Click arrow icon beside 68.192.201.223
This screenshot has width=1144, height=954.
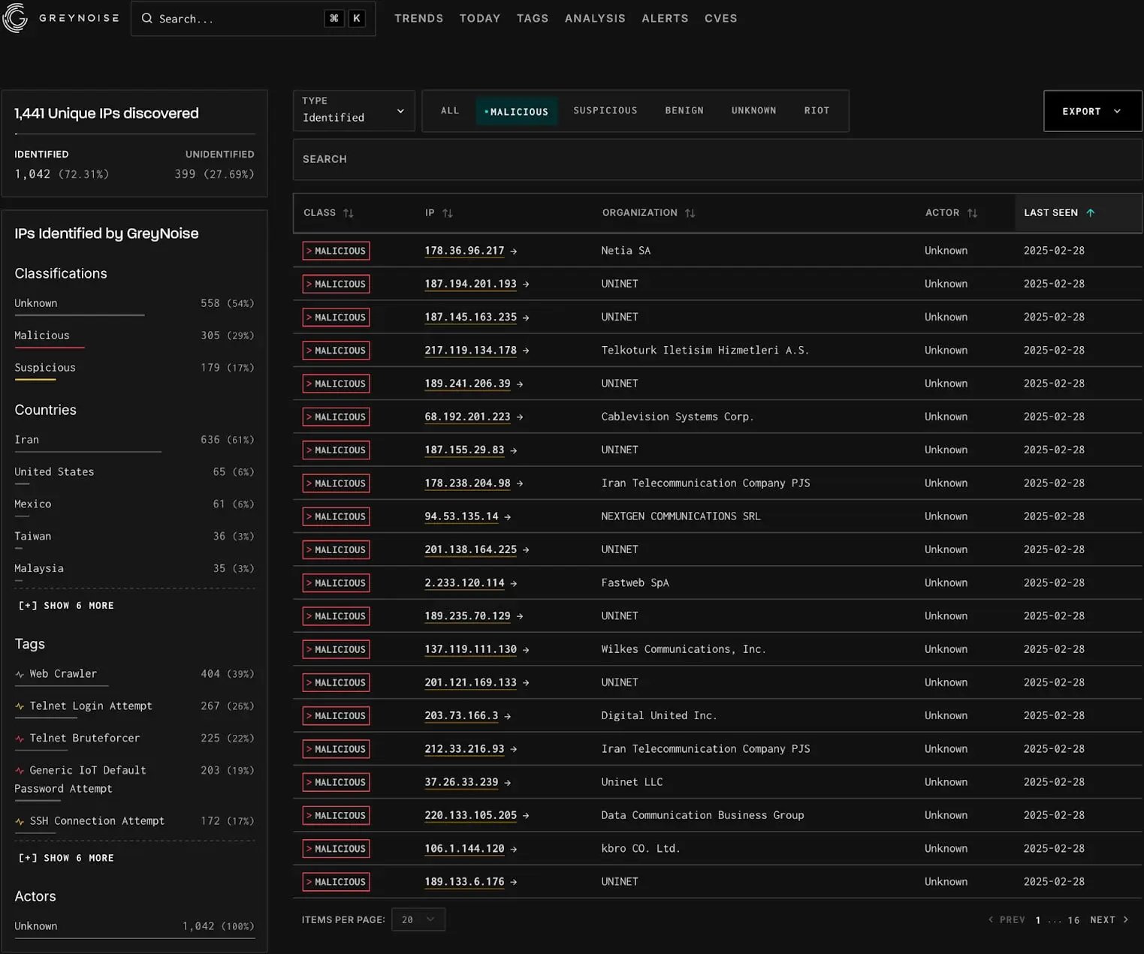pos(520,417)
